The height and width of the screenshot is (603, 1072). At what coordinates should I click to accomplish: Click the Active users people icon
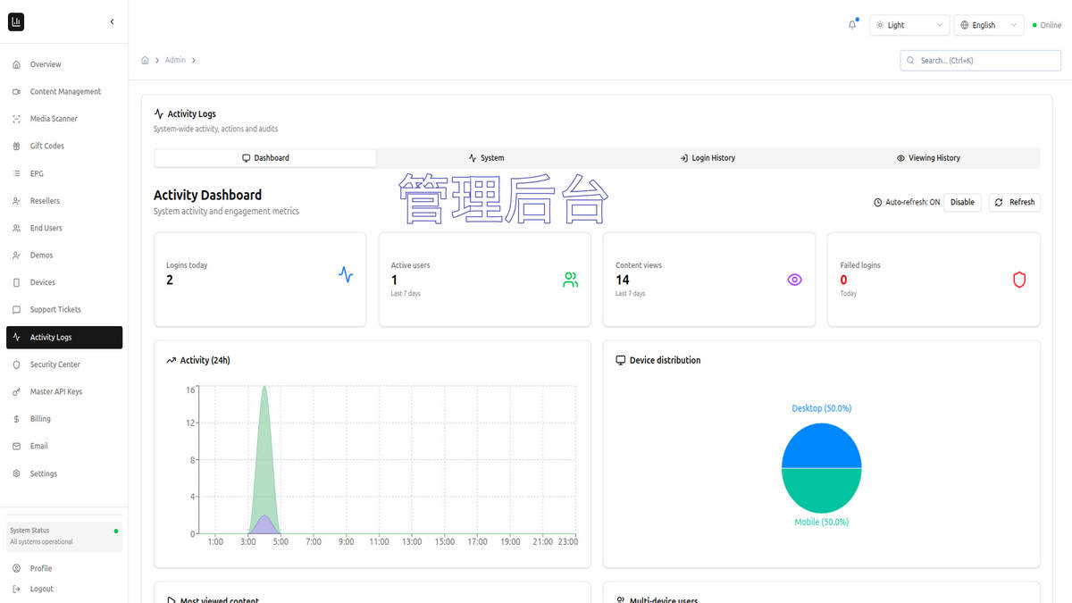click(x=570, y=280)
